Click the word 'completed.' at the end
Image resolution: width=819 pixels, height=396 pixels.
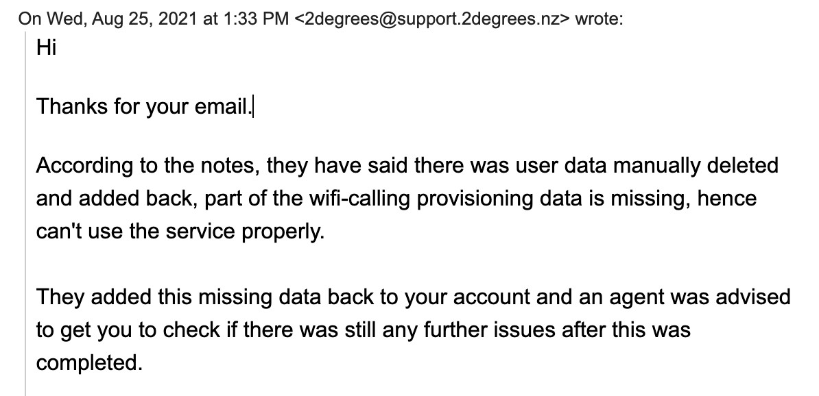[x=89, y=363]
